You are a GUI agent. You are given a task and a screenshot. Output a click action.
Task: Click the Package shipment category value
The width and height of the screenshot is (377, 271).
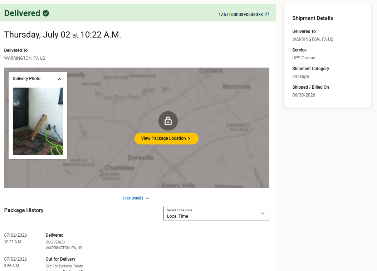tap(300, 77)
